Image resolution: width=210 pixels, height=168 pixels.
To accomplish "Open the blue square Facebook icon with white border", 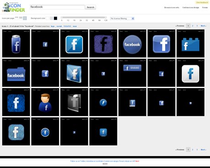I will click(74, 44).
